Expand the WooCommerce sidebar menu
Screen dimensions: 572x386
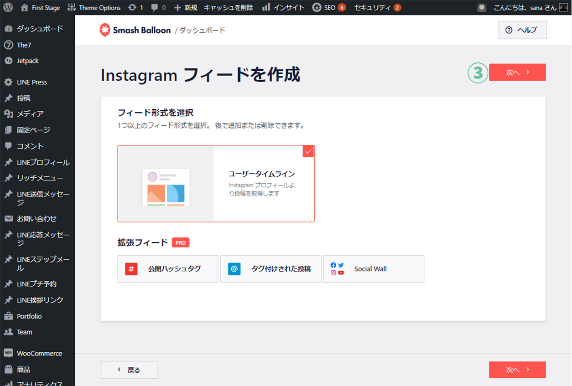coord(39,353)
